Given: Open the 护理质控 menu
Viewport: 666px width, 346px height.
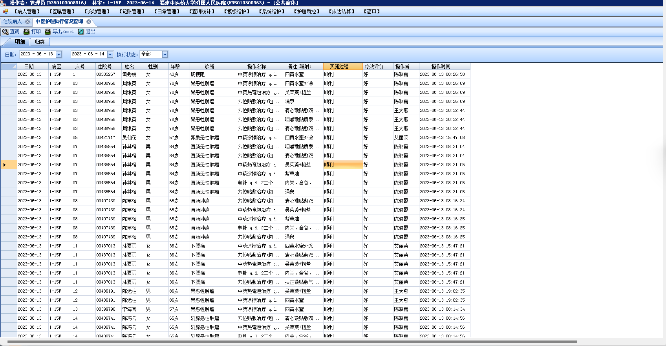Looking at the screenshot, I should tap(307, 11).
